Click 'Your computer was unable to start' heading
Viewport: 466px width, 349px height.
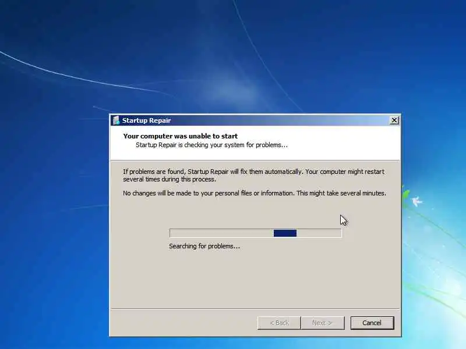pyautogui.click(x=181, y=136)
